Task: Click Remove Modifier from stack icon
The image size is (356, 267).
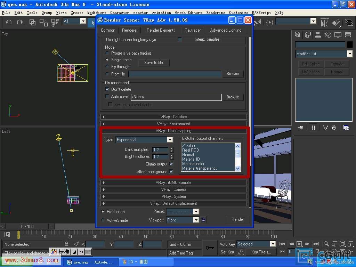Action: coord(334,128)
